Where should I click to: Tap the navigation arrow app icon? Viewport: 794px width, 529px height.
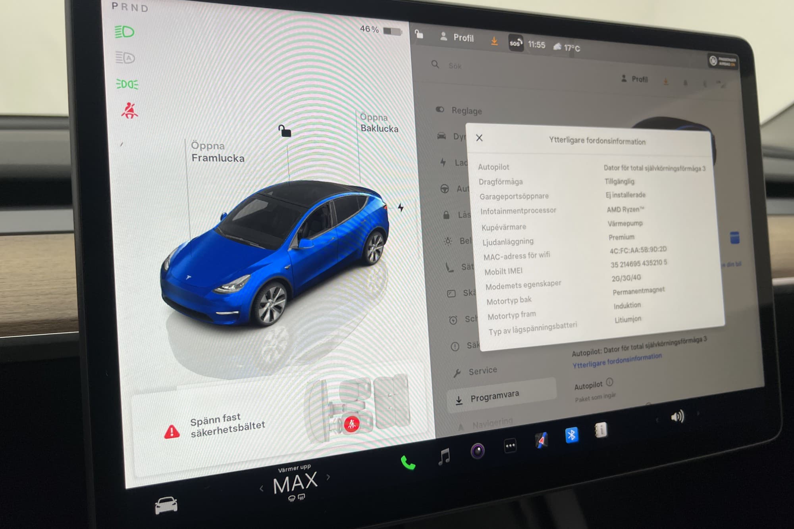[x=541, y=441]
